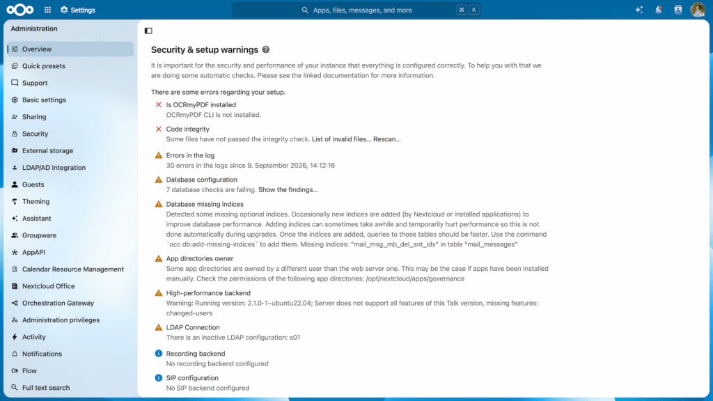713x401 pixels.
Task: Click the Nextcloud logo
Action: coord(20,10)
